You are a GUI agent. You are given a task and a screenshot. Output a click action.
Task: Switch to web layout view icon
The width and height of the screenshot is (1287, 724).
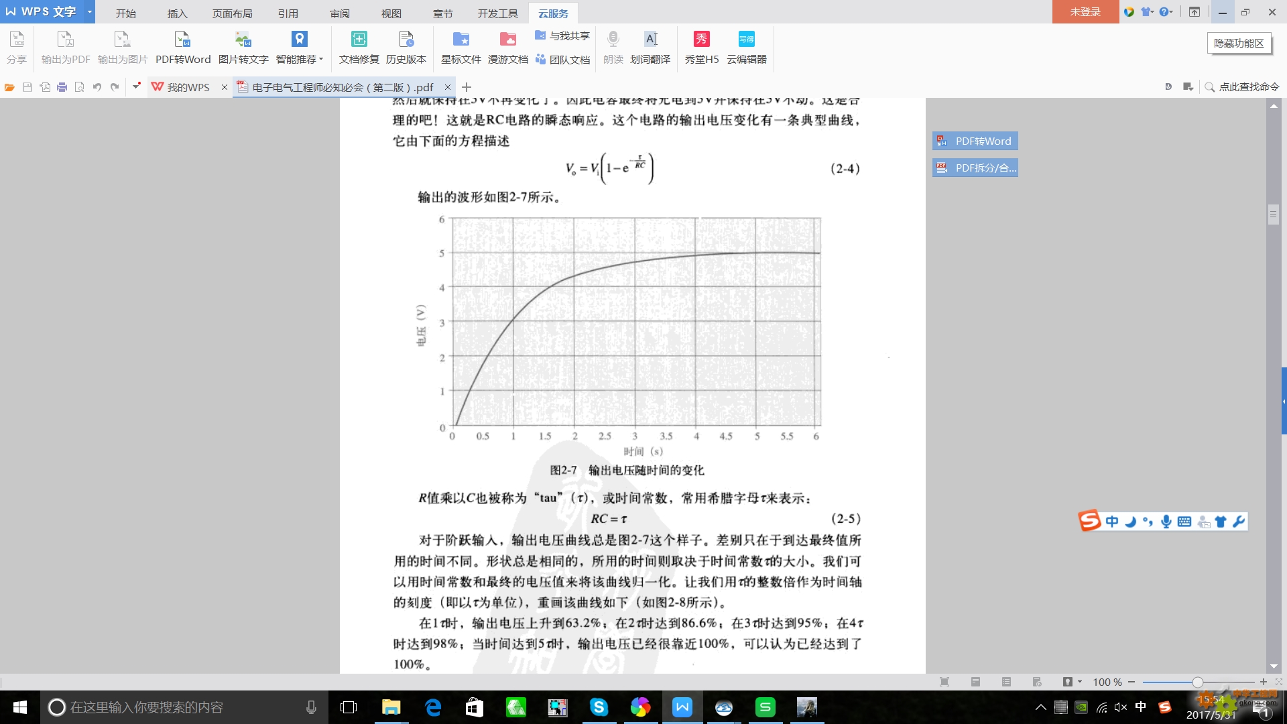(x=1037, y=682)
